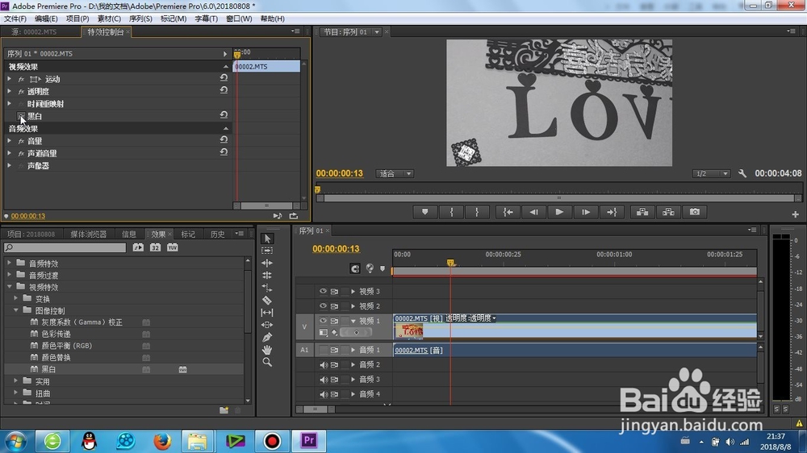Step forward one frame
The height and width of the screenshot is (453, 807).
coord(586,212)
